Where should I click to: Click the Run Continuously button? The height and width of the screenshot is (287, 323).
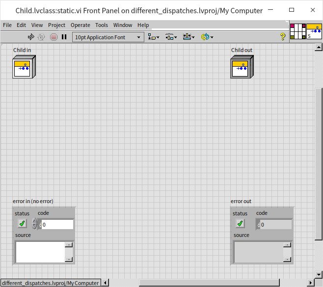[x=42, y=37]
